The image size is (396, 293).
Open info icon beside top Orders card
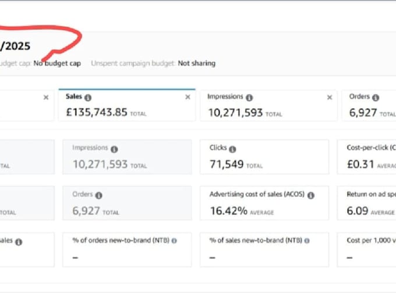click(x=376, y=98)
